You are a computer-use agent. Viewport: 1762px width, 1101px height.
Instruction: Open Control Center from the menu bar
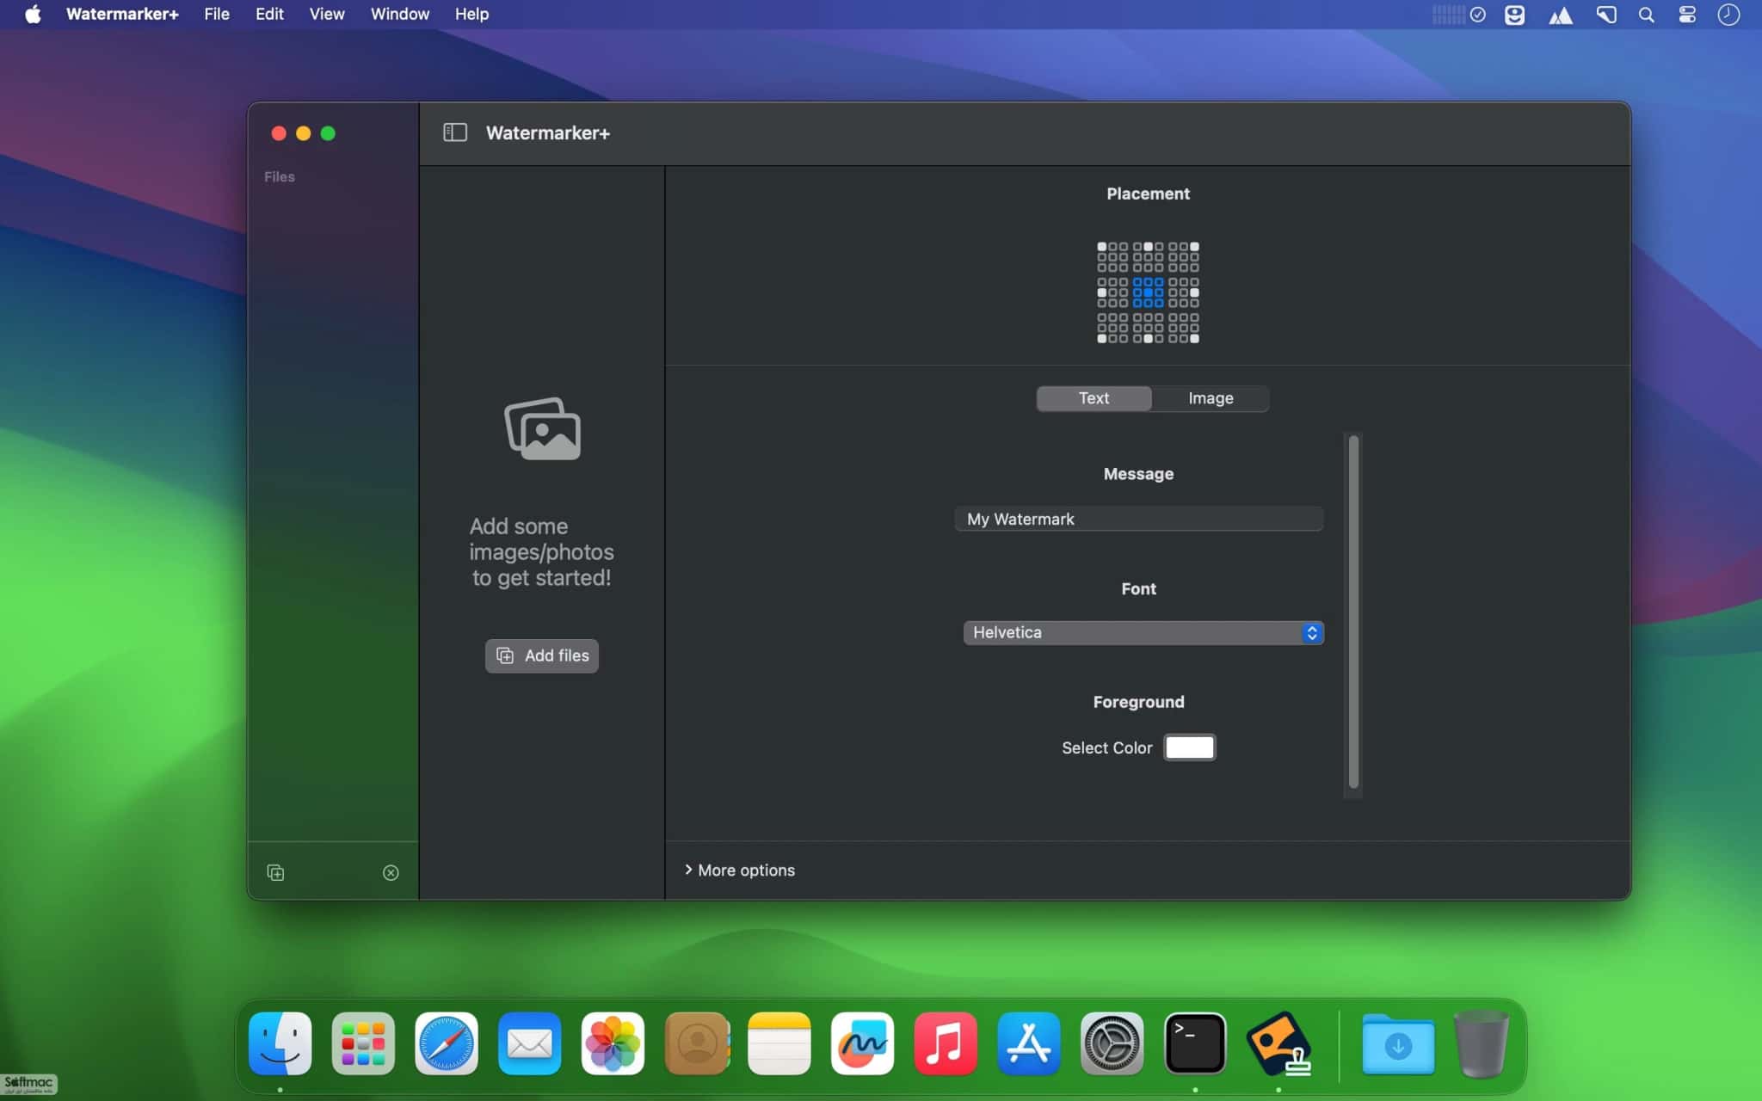coord(1687,15)
